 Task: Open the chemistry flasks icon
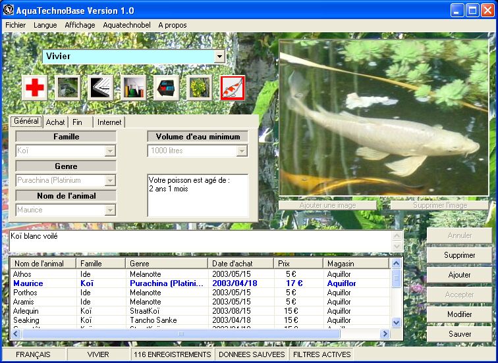tap(133, 87)
